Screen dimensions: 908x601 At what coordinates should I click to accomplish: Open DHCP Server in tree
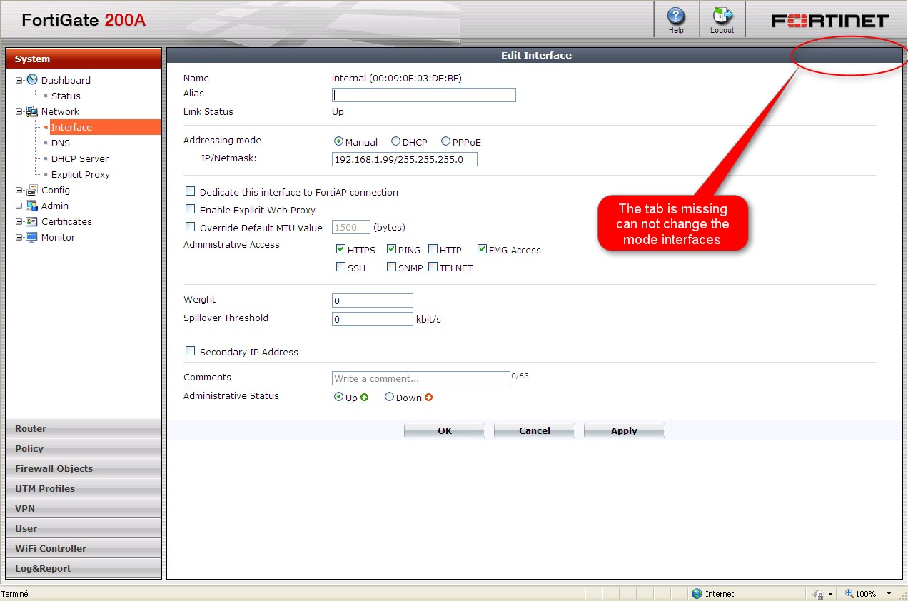[80, 158]
